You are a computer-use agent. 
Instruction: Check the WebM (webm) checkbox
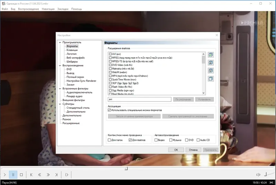click(x=110, y=72)
